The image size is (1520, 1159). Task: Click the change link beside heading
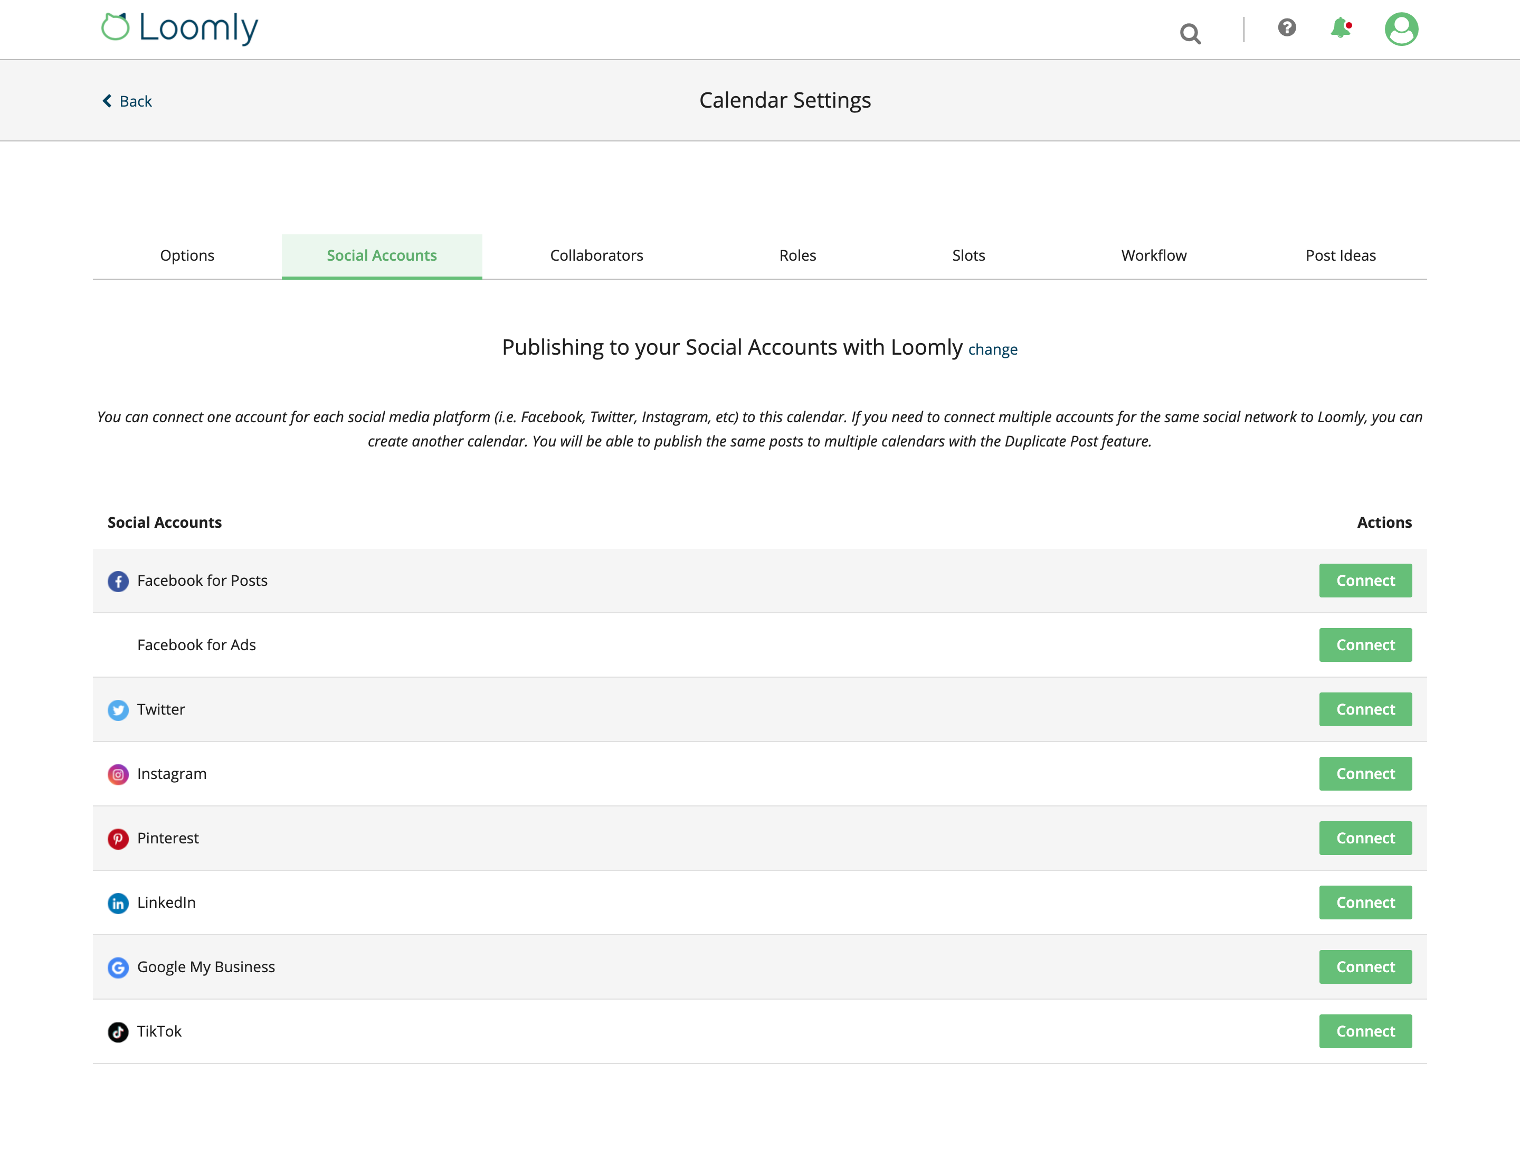(x=992, y=350)
